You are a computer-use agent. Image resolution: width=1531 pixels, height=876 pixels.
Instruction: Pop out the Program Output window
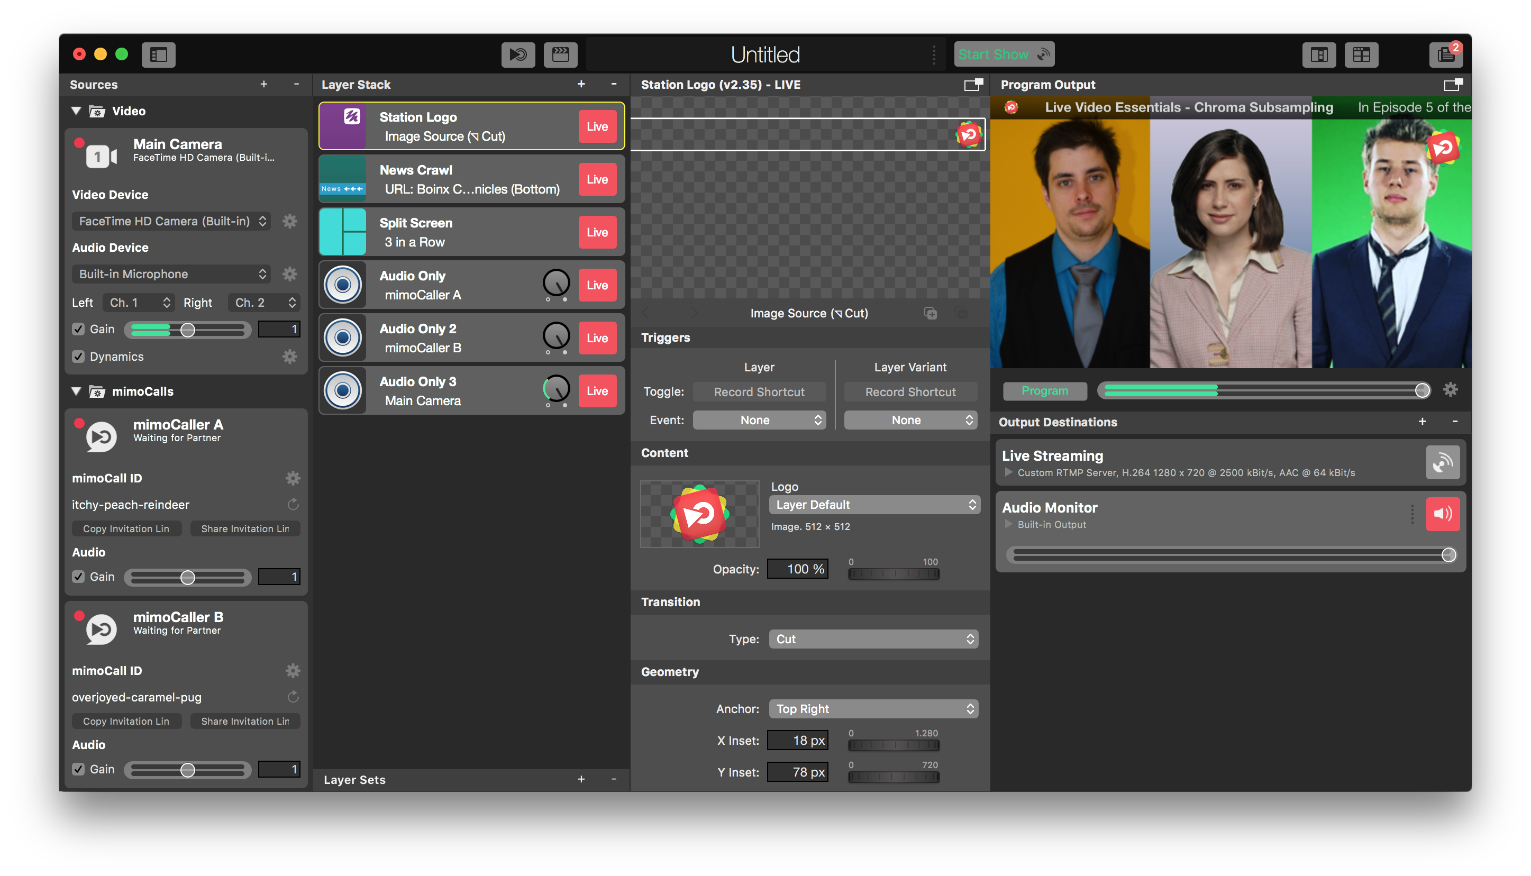[x=1452, y=84]
